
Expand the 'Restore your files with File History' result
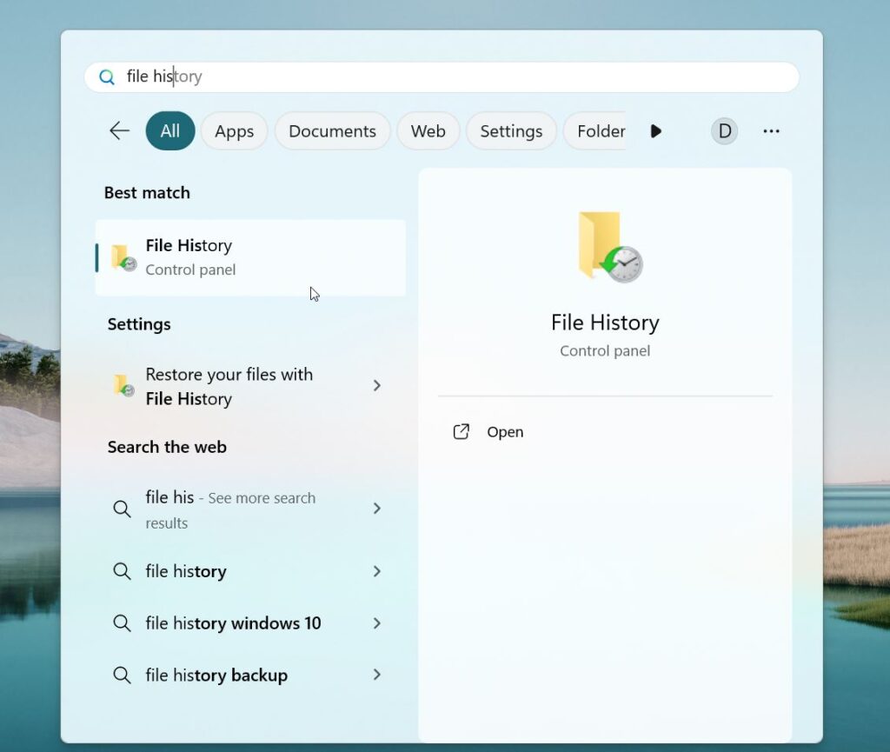pos(376,386)
